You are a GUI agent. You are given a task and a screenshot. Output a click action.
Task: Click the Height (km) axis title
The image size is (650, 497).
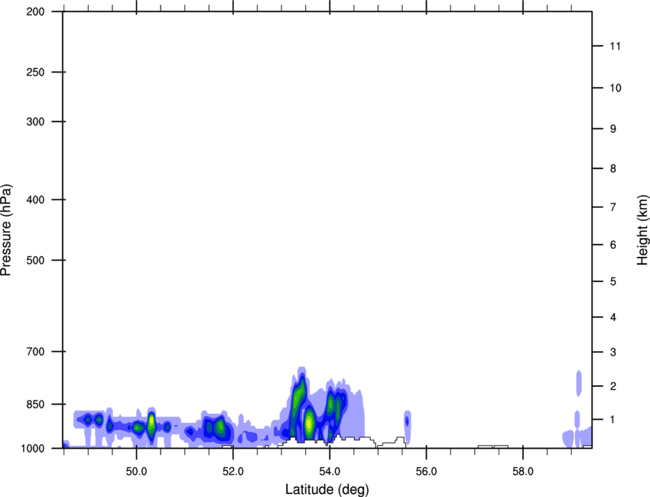click(x=642, y=229)
